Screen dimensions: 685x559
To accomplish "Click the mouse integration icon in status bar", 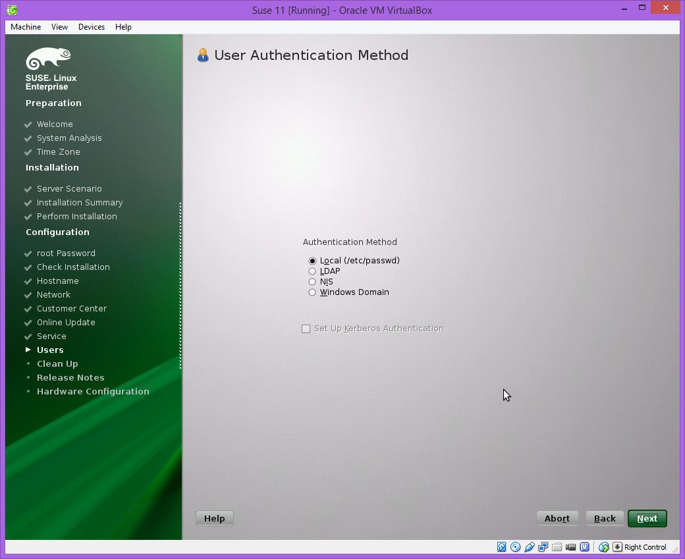I will (x=604, y=546).
